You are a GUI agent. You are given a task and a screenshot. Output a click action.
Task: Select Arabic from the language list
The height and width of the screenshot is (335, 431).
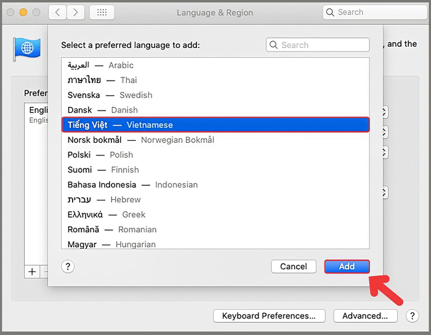[x=100, y=65]
